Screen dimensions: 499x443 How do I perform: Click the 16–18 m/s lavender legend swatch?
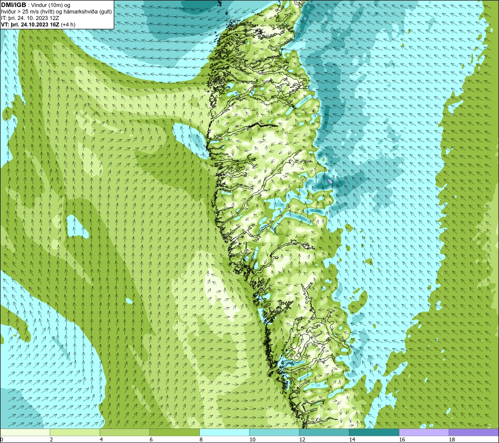pyautogui.click(x=424, y=432)
